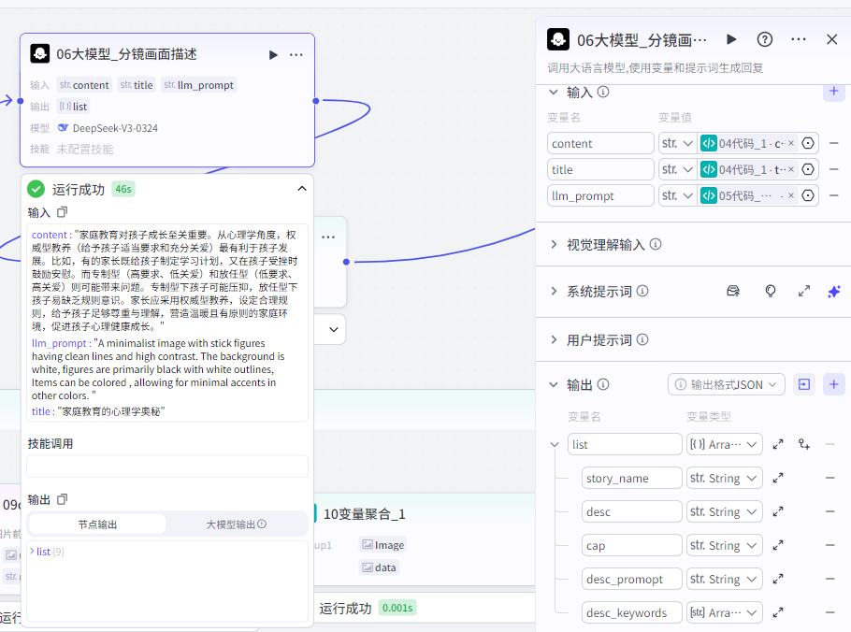Click the lightbulb icon beside 系统提示词
Image resolution: width=851 pixels, height=632 pixels.
click(770, 291)
